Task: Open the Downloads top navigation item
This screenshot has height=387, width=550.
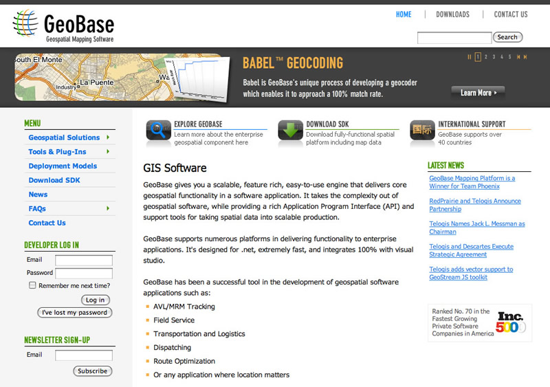Action: [x=452, y=14]
